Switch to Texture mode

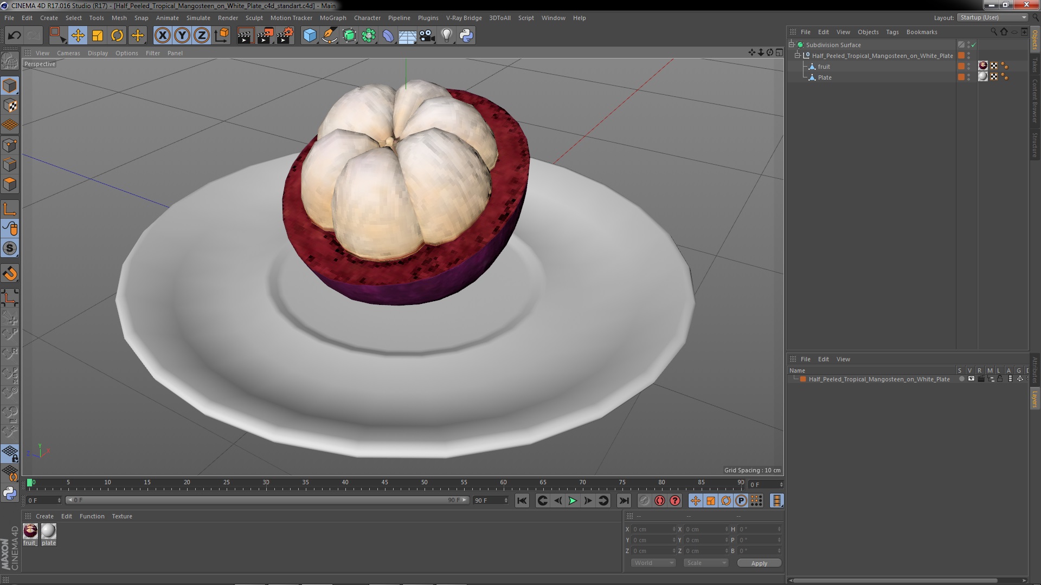[10, 106]
